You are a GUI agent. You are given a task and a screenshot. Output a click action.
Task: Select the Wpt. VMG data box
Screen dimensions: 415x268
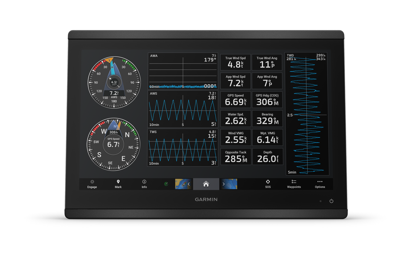267,138
